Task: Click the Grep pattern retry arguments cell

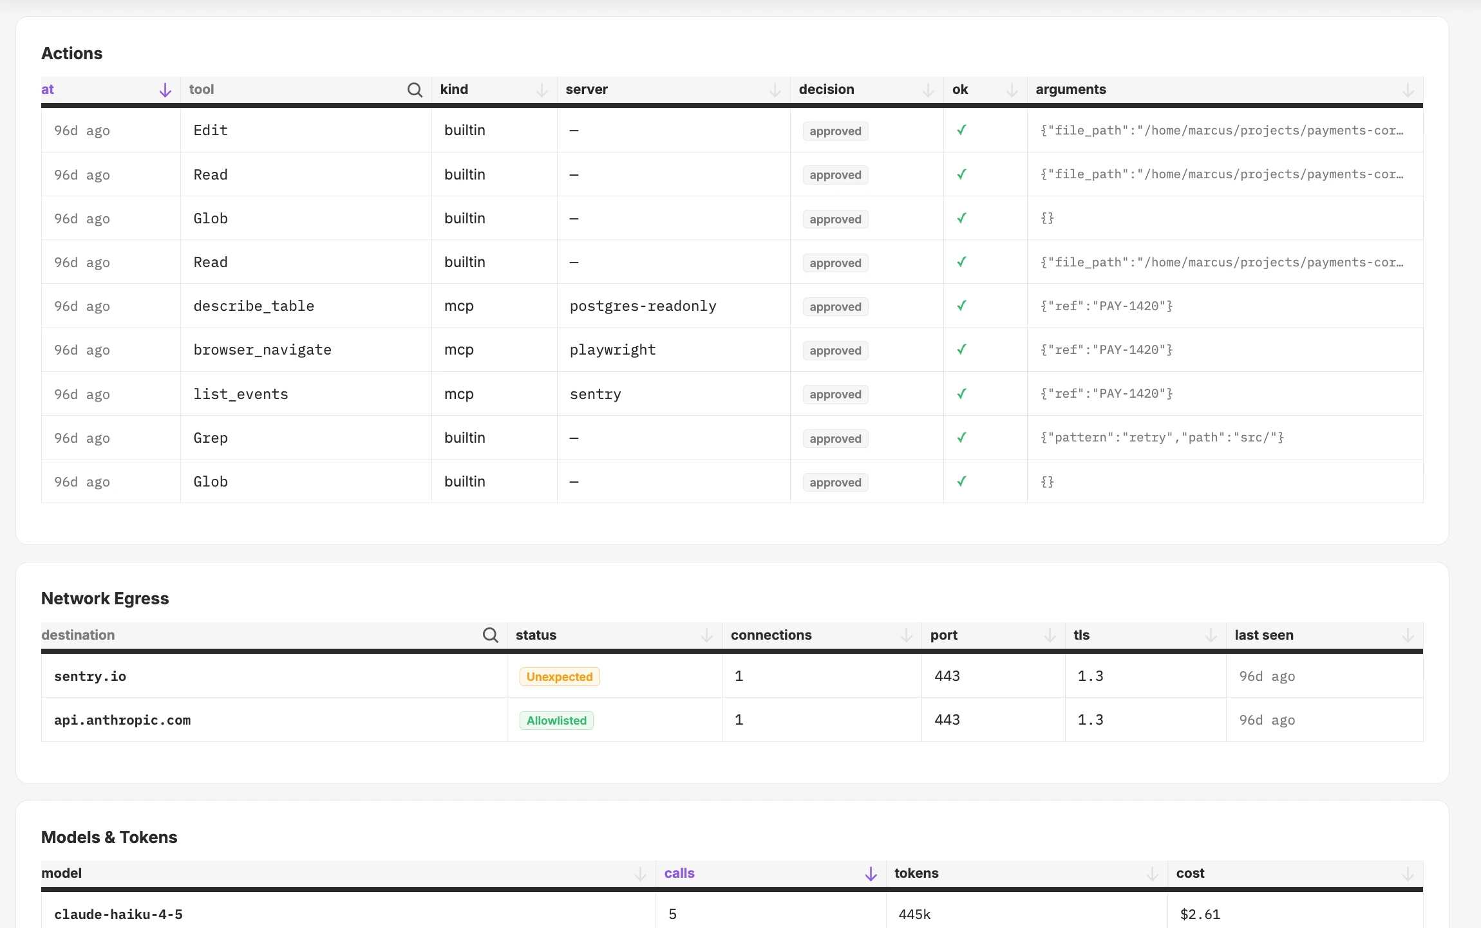Action: (1225, 438)
